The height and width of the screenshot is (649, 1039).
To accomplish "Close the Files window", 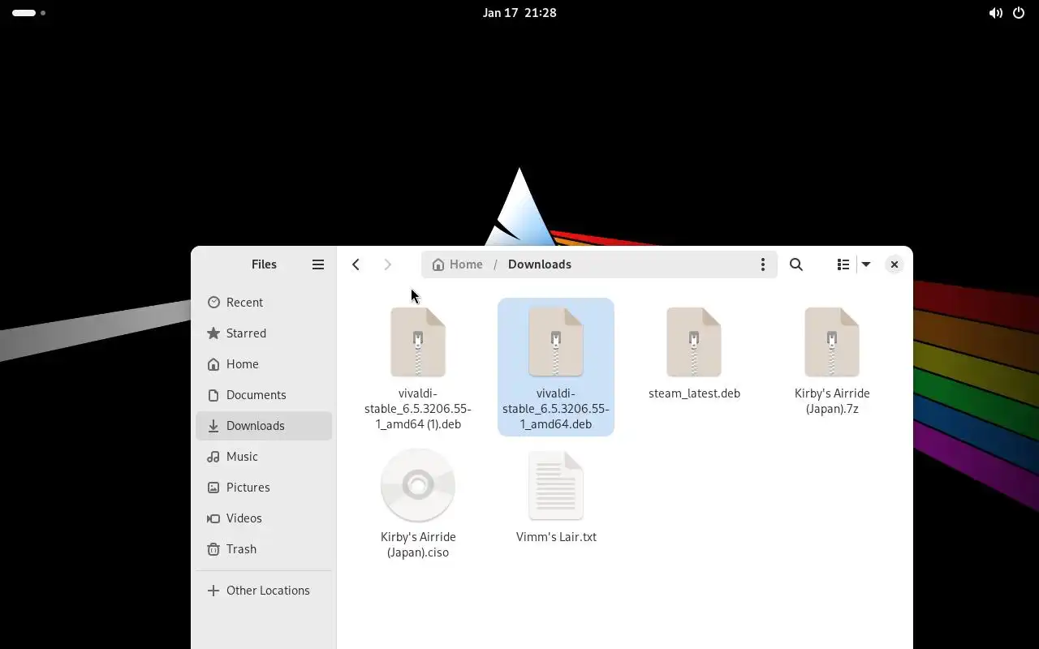I will (x=894, y=264).
